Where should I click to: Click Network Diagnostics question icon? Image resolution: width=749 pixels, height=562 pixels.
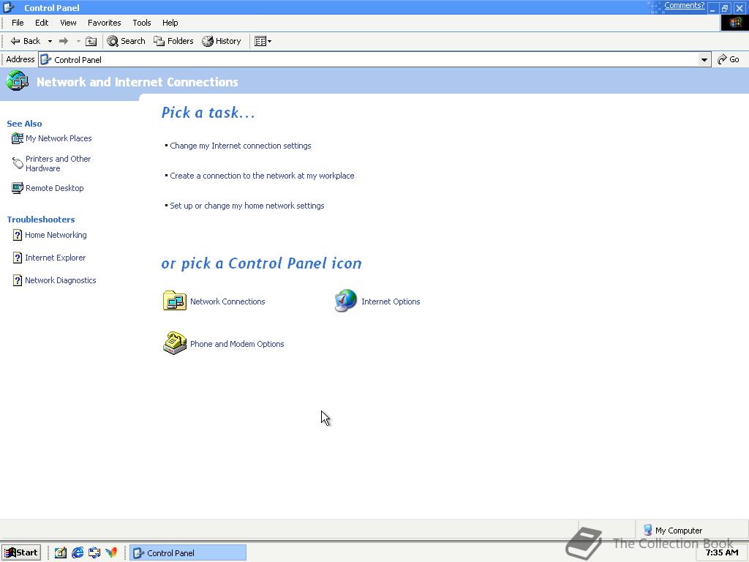click(18, 280)
